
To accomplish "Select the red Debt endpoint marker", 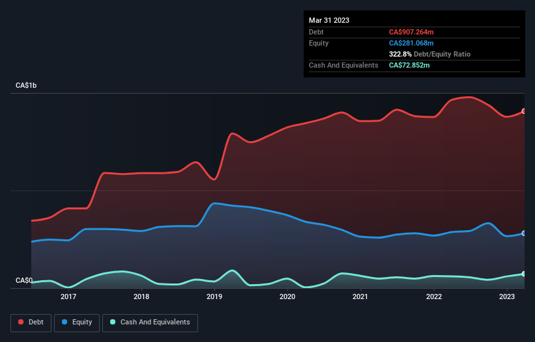I will [x=524, y=111].
